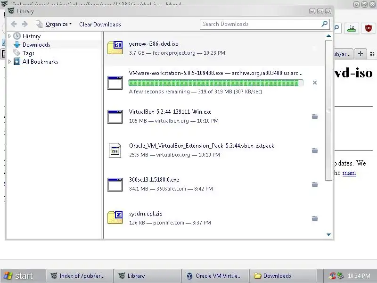
Task: Click downloads list scroll up arrow
Action: pyautogui.click(x=328, y=36)
